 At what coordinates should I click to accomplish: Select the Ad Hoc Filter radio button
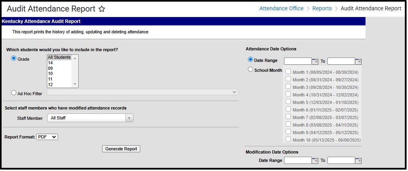pos(14,93)
